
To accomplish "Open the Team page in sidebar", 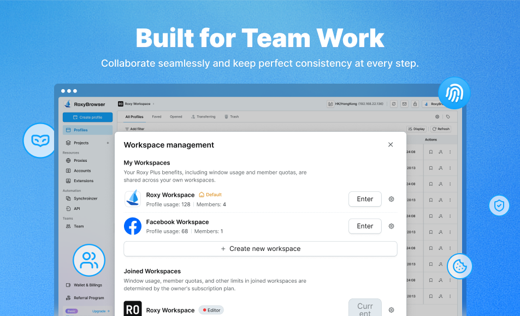I will click(x=79, y=226).
